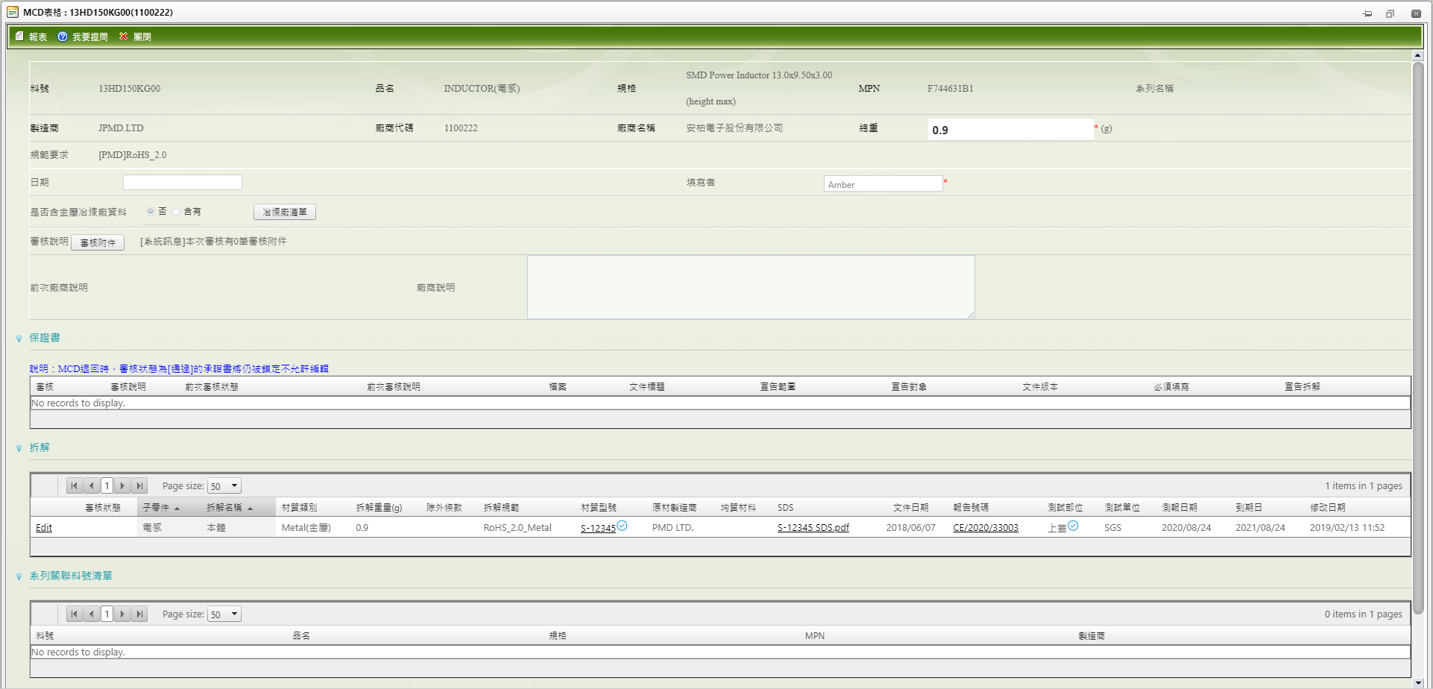Screen dimensions: 1433x689
Task: Click the 拆解規範 column header
Action: [501, 507]
